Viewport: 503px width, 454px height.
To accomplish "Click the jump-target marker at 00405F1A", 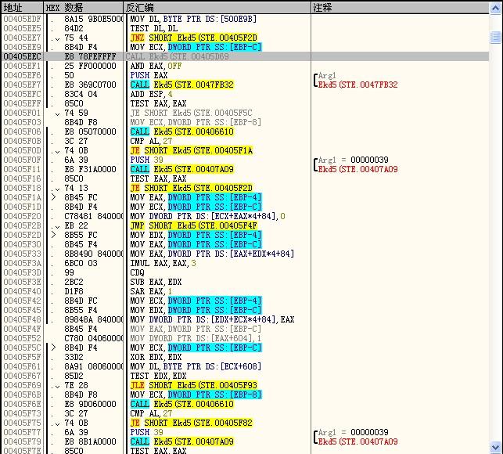I will click(53, 197).
